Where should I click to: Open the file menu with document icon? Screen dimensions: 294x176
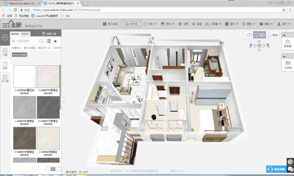pyautogui.click(x=150, y=24)
